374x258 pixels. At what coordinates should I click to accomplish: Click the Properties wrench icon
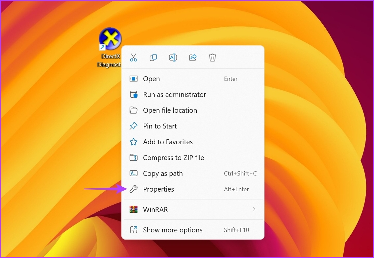[x=133, y=189]
